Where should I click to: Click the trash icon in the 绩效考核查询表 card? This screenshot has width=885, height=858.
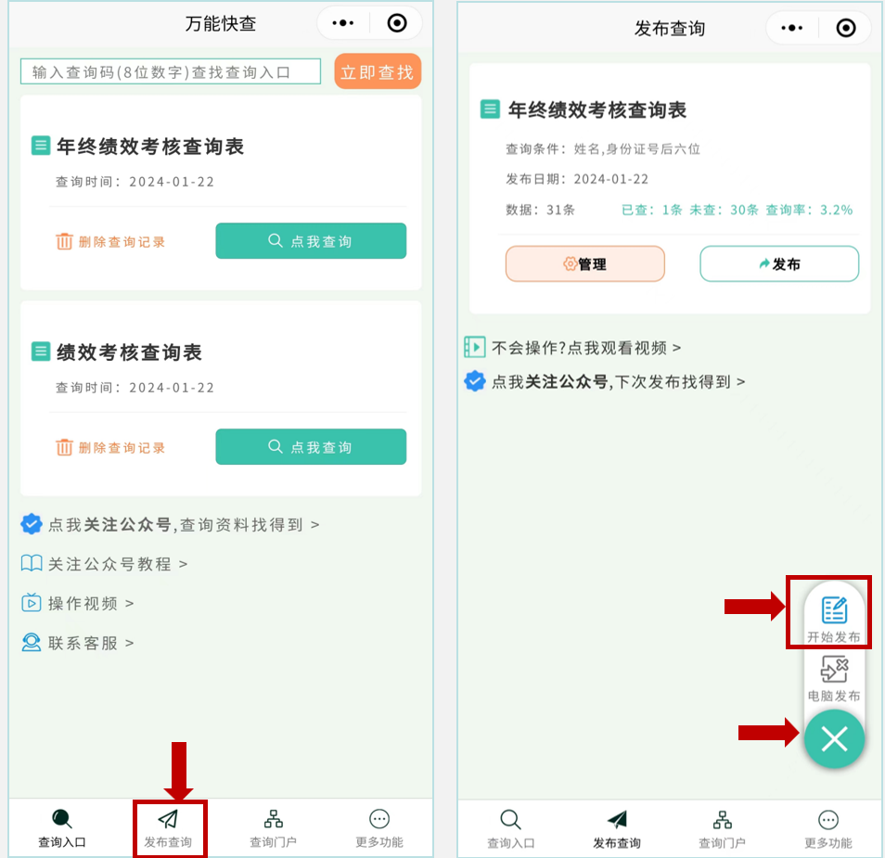[64, 448]
